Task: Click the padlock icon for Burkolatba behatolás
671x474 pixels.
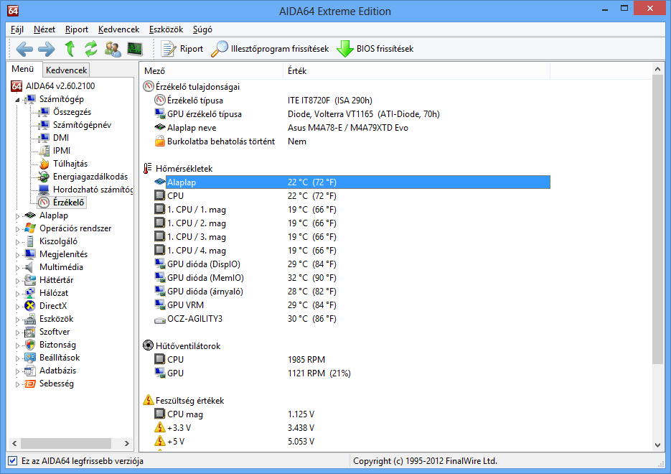Action: [159, 141]
